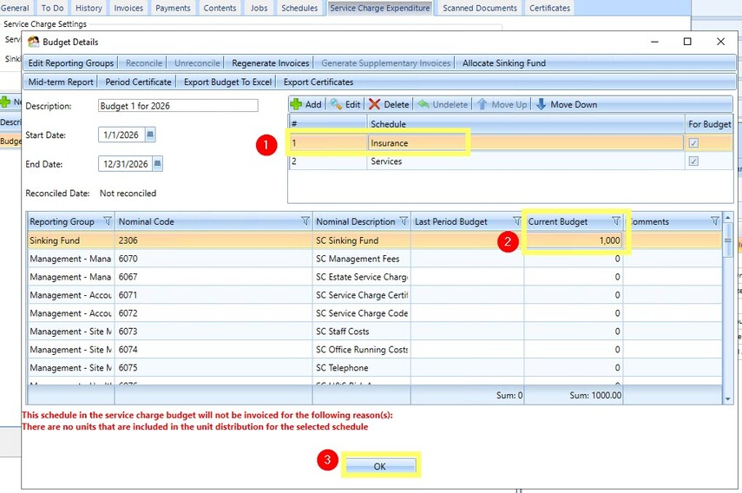This screenshot has width=742, height=493.
Task: Open the Nominal Description column filter
Action: tap(404, 221)
